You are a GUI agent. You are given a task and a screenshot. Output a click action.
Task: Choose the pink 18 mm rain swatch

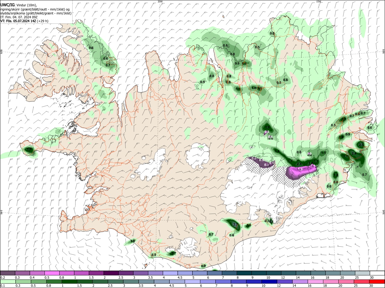[x=331, y=281]
